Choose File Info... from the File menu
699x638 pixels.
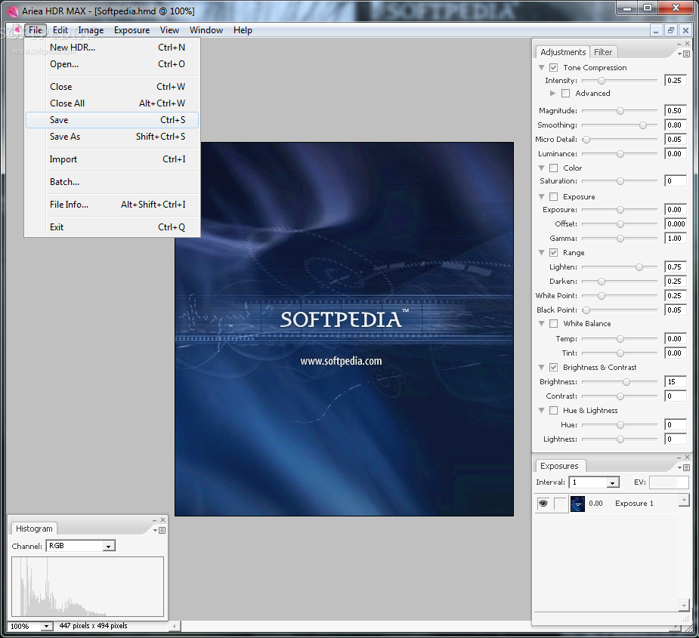pyautogui.click(x=112, y=205)
